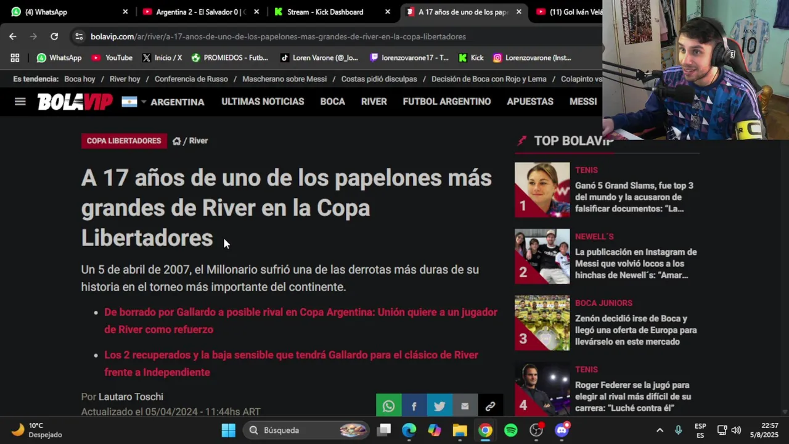The image size is (789, 444).
Task: Open PROMIEDOS bookmark
Action: point(229,57)
